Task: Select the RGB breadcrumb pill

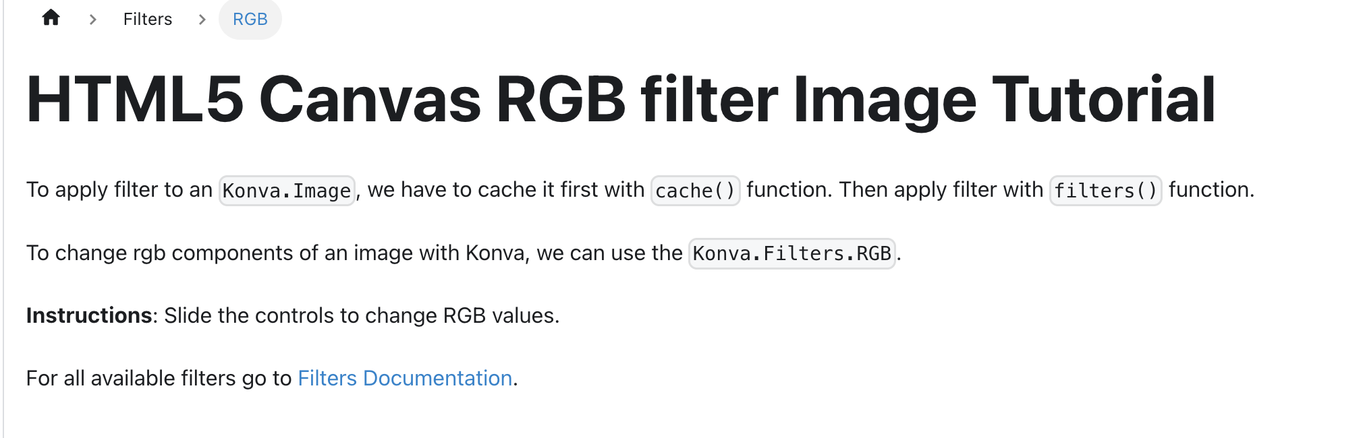Action: pos(250,20)
